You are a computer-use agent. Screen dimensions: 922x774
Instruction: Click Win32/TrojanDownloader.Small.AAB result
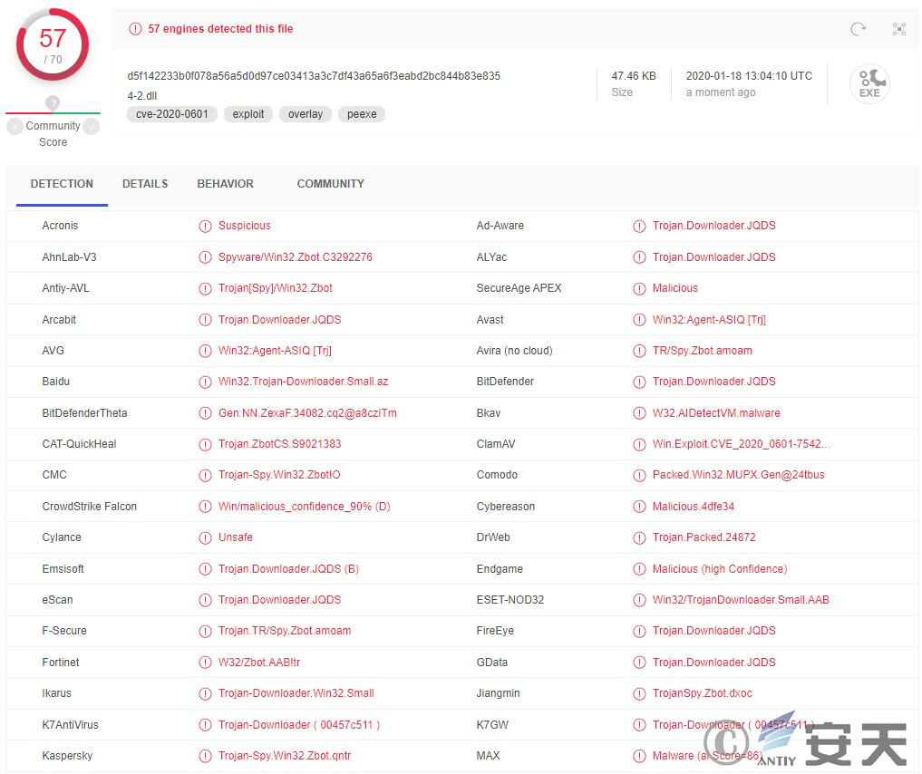coord(741,600)
